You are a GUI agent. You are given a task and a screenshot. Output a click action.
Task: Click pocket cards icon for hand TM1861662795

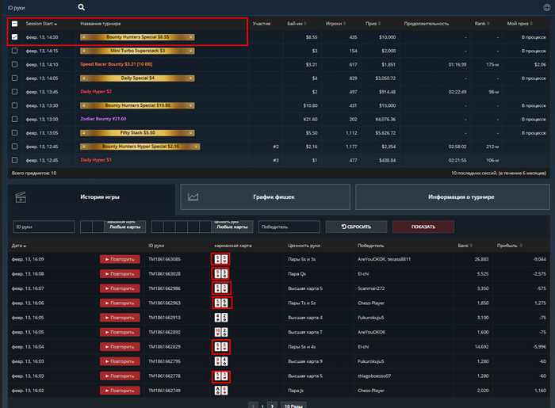point(221,361)
